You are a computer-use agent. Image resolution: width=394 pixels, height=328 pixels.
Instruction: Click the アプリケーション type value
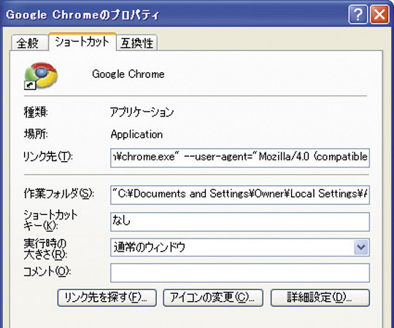point(142,112)
